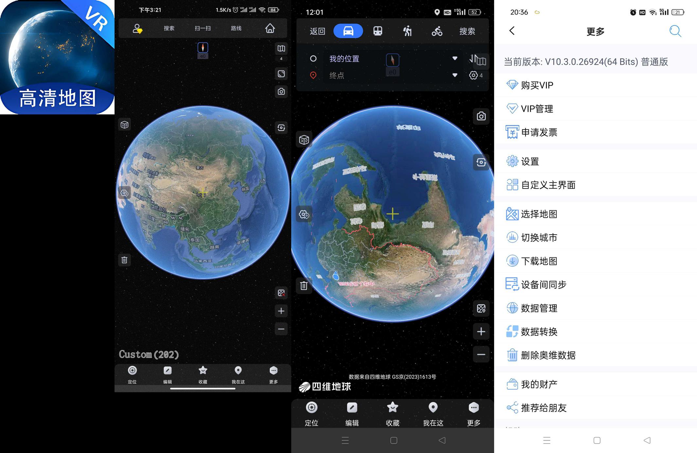This screenshot has width=697, height=453.
Task: Open the 3D cube view icon in middle screenshot
Action: (x=304, y=140)
